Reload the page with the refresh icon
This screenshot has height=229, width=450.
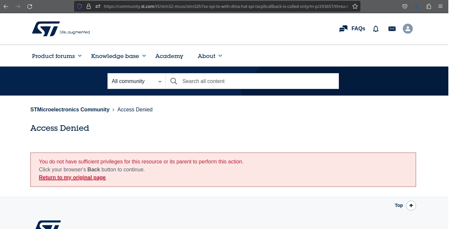[30, 6]
